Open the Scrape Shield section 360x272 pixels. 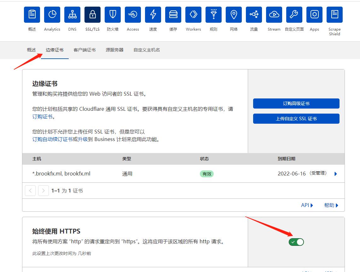coord(334,15)
